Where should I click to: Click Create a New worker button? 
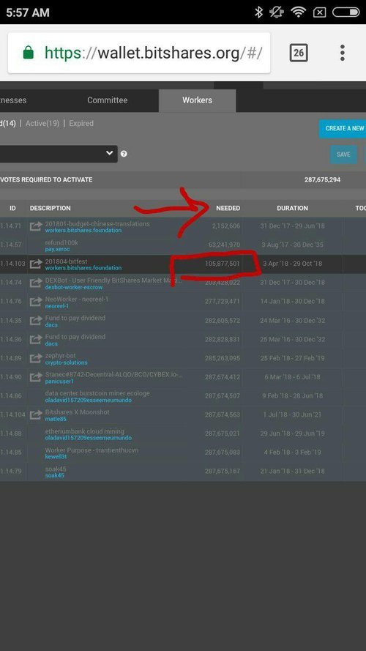click(343, 129)
